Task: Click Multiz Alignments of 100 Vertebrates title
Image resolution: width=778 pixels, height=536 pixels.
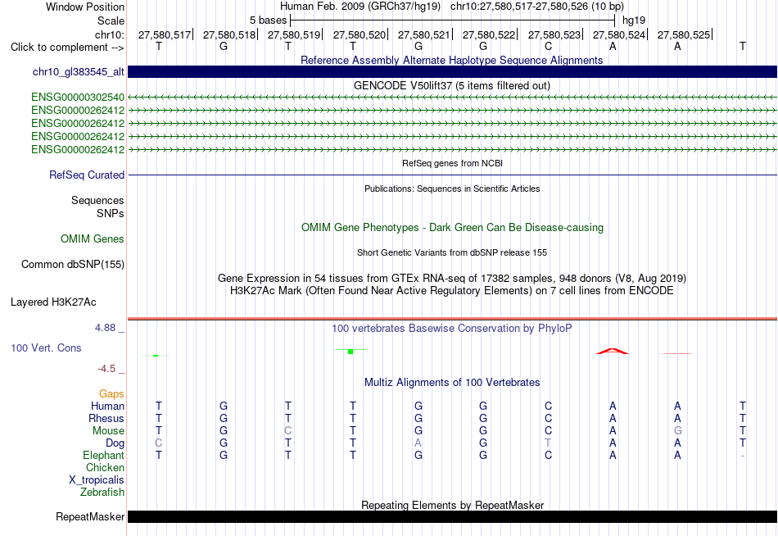Action: point(452,383)
